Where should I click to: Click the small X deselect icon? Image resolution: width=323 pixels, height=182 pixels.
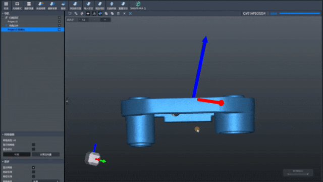click(x=124, y=14)
